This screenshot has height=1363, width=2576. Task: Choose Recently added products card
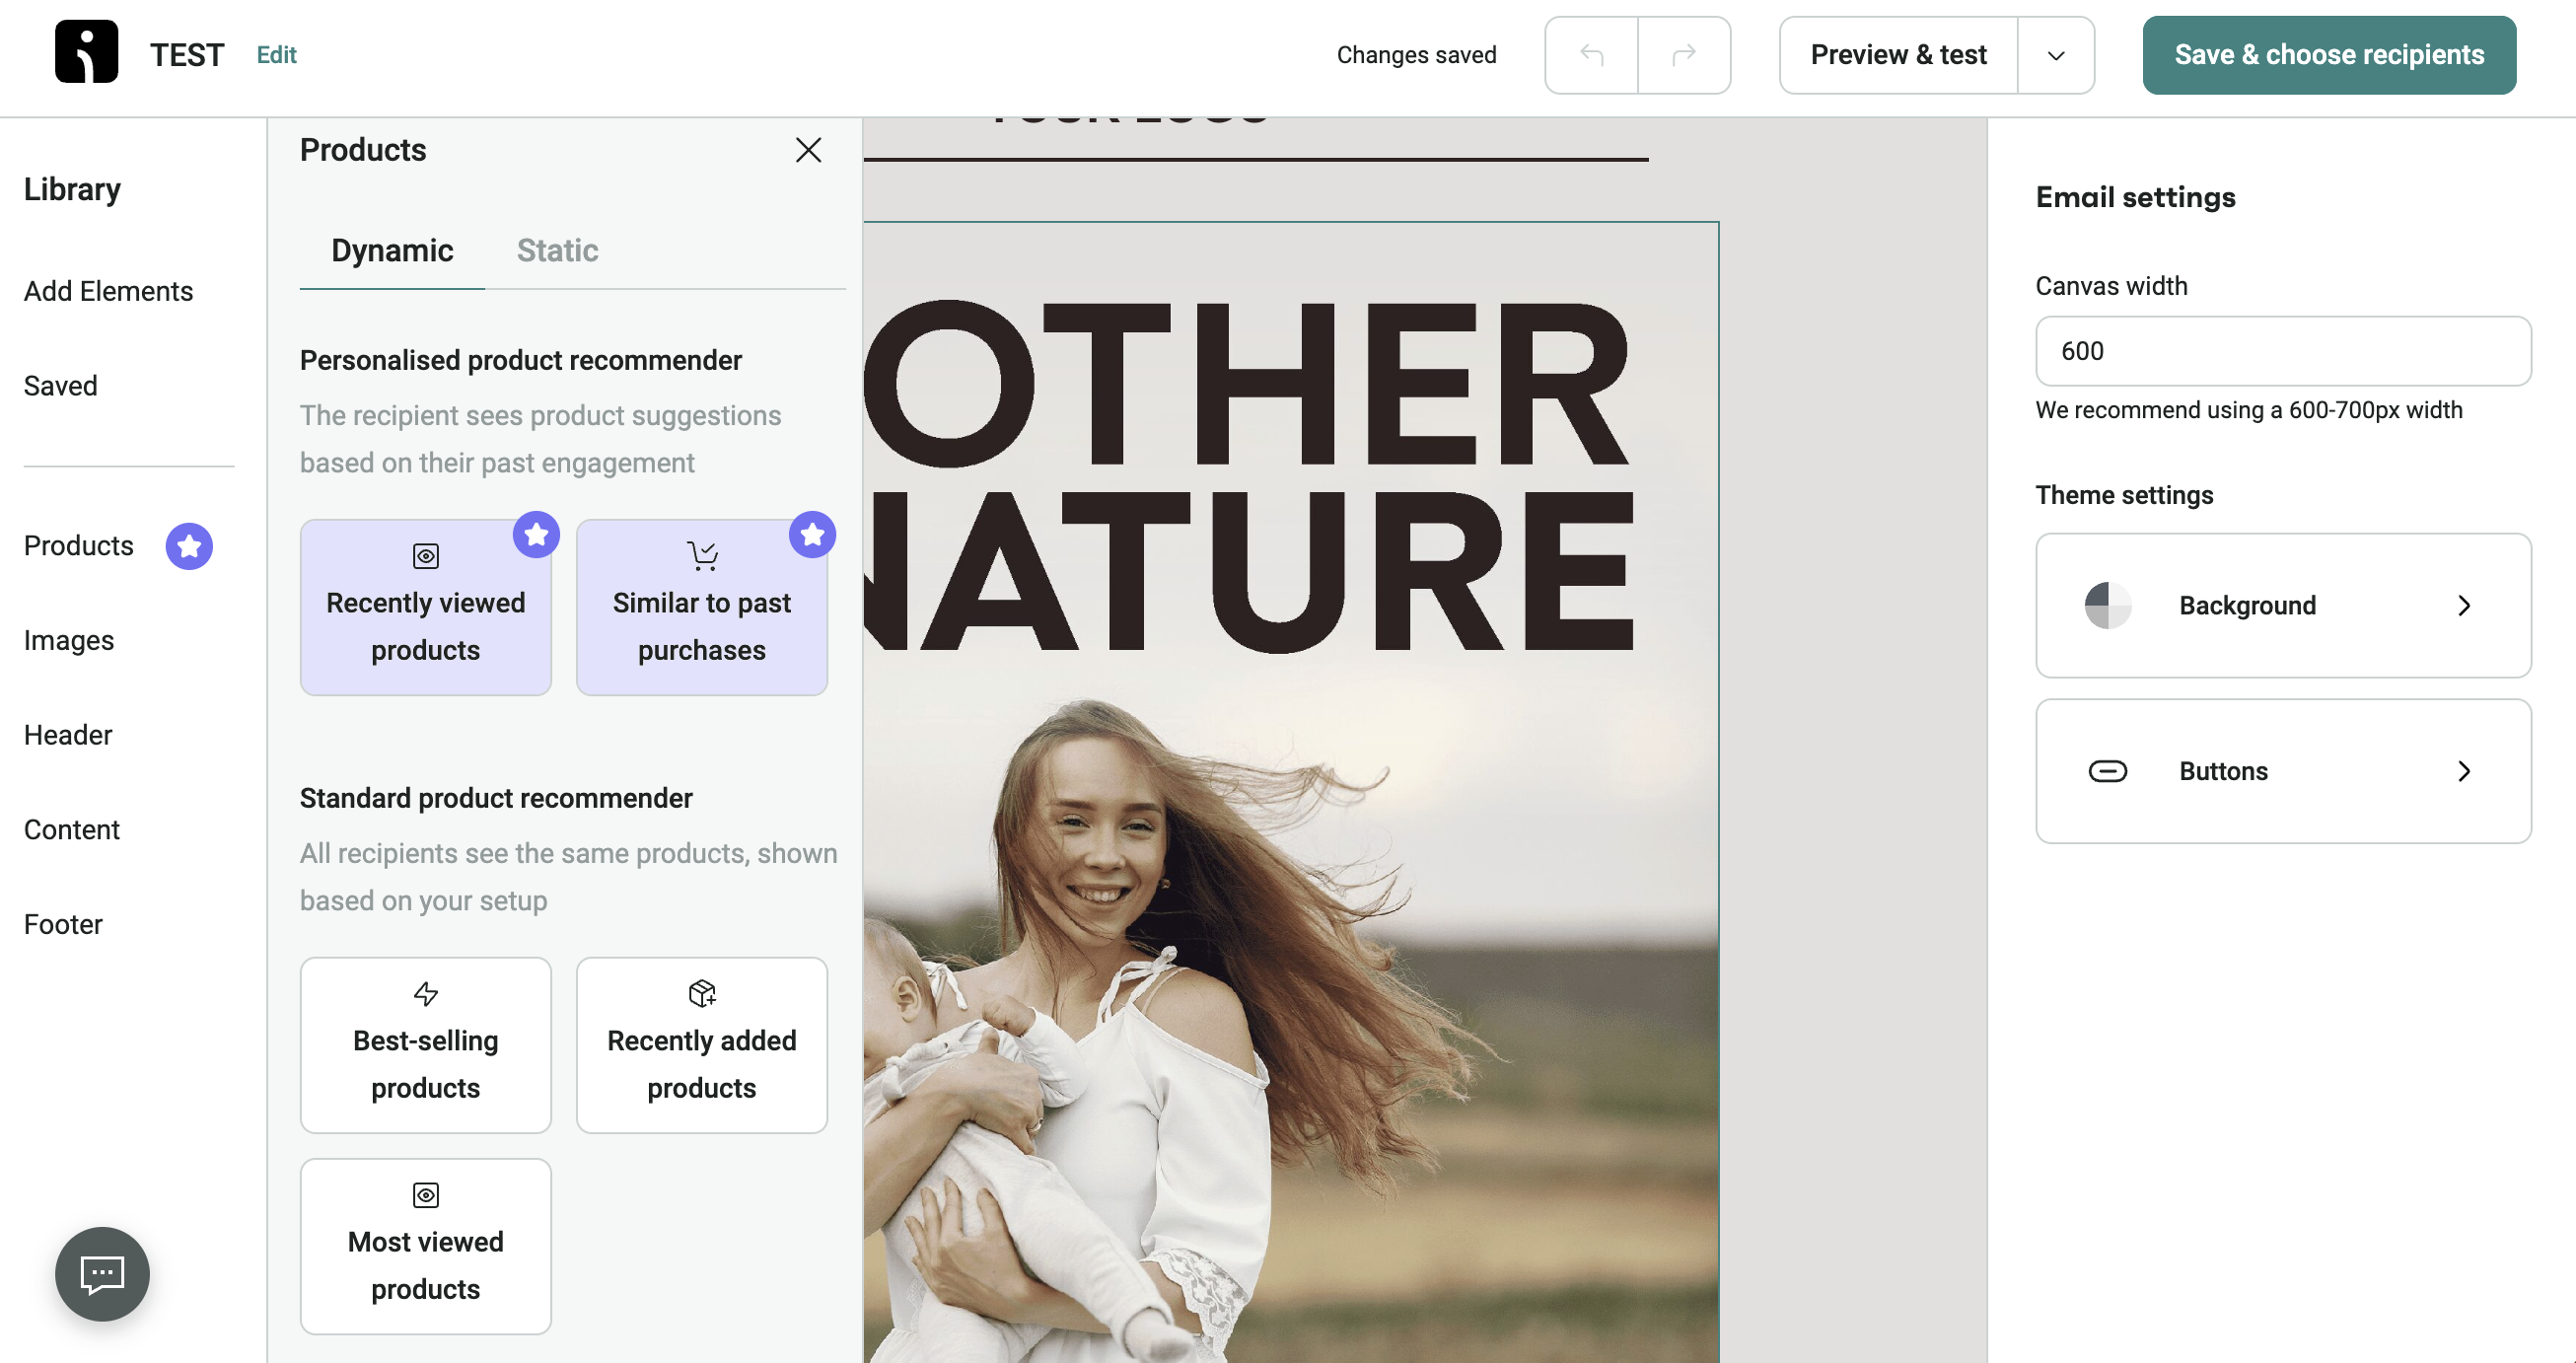click(x=701, y=1045)
